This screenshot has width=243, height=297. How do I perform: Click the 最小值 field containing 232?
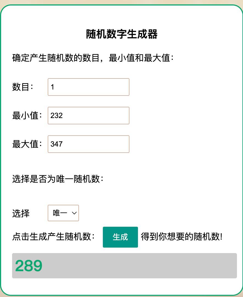click(88, 116)
